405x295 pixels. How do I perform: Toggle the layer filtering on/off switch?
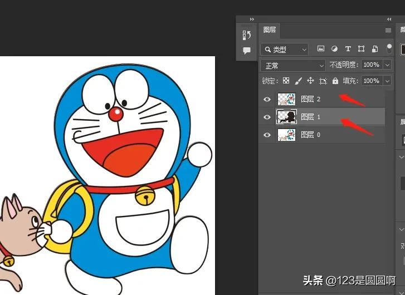click(x=389, y=48)
